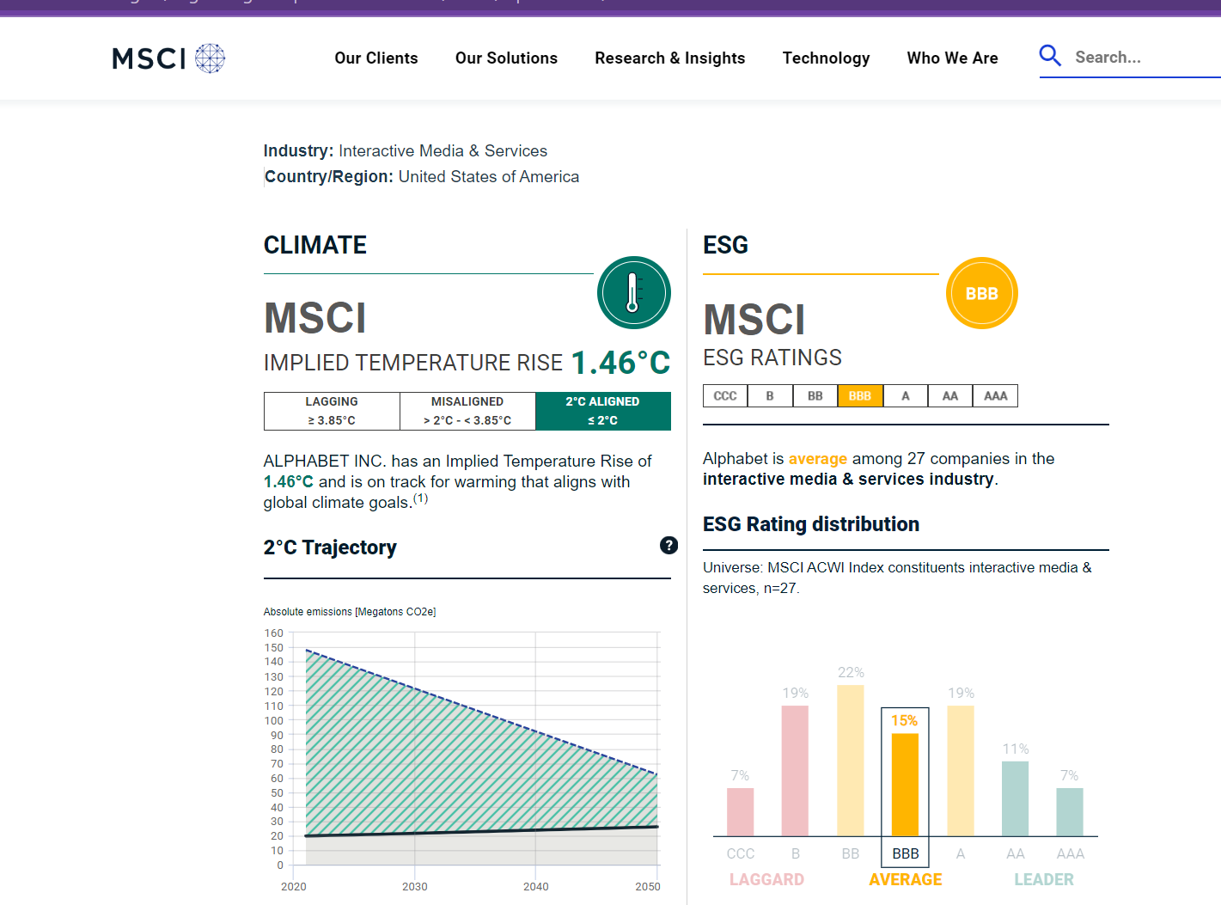Click the 'interactive media & services industry' text
Image resolution: width=1221 pixels, height=905 pixels.
(x=848, y=480)
